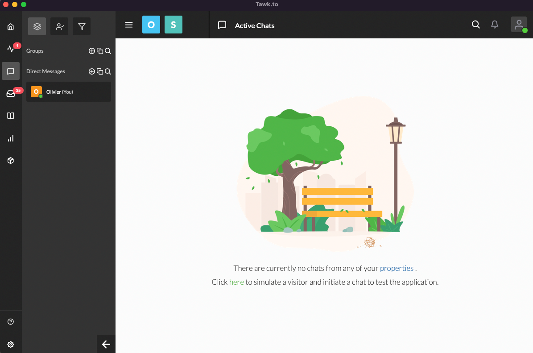Open the Knowledge Base book icon
Image resolution: width=533 pixels, height=353 pixels.
(x=11, y=116)
